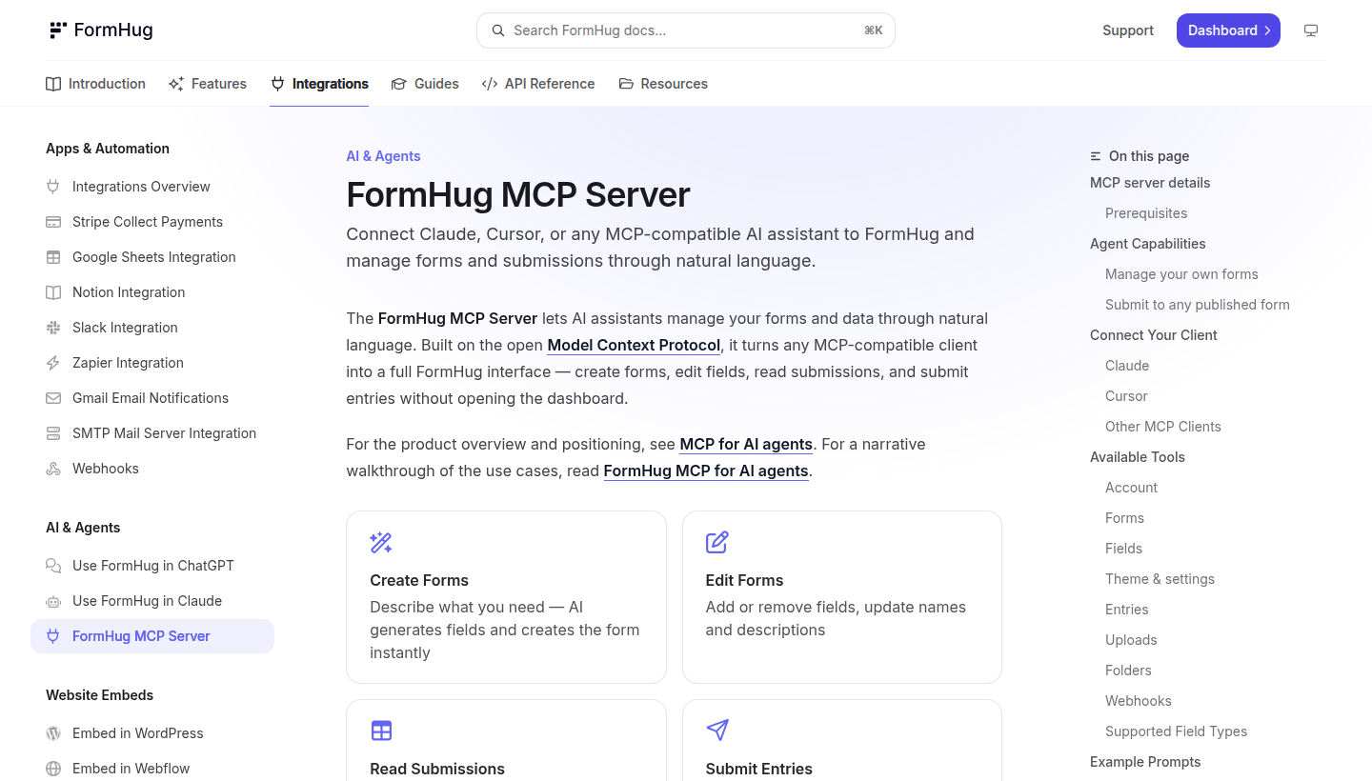Viewport: 1372px width, 781px height.
Task: Click the Webflow globe icon
Action: pyautogui.click(x=53, y=769)
